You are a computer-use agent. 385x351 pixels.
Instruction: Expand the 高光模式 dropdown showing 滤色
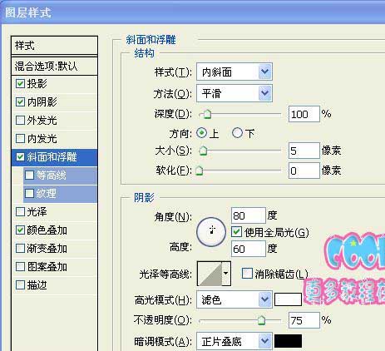click(234, 299)
